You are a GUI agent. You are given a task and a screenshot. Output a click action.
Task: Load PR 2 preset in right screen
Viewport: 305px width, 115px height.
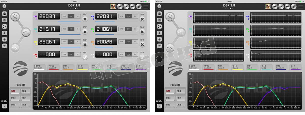[x=181, y=91]
